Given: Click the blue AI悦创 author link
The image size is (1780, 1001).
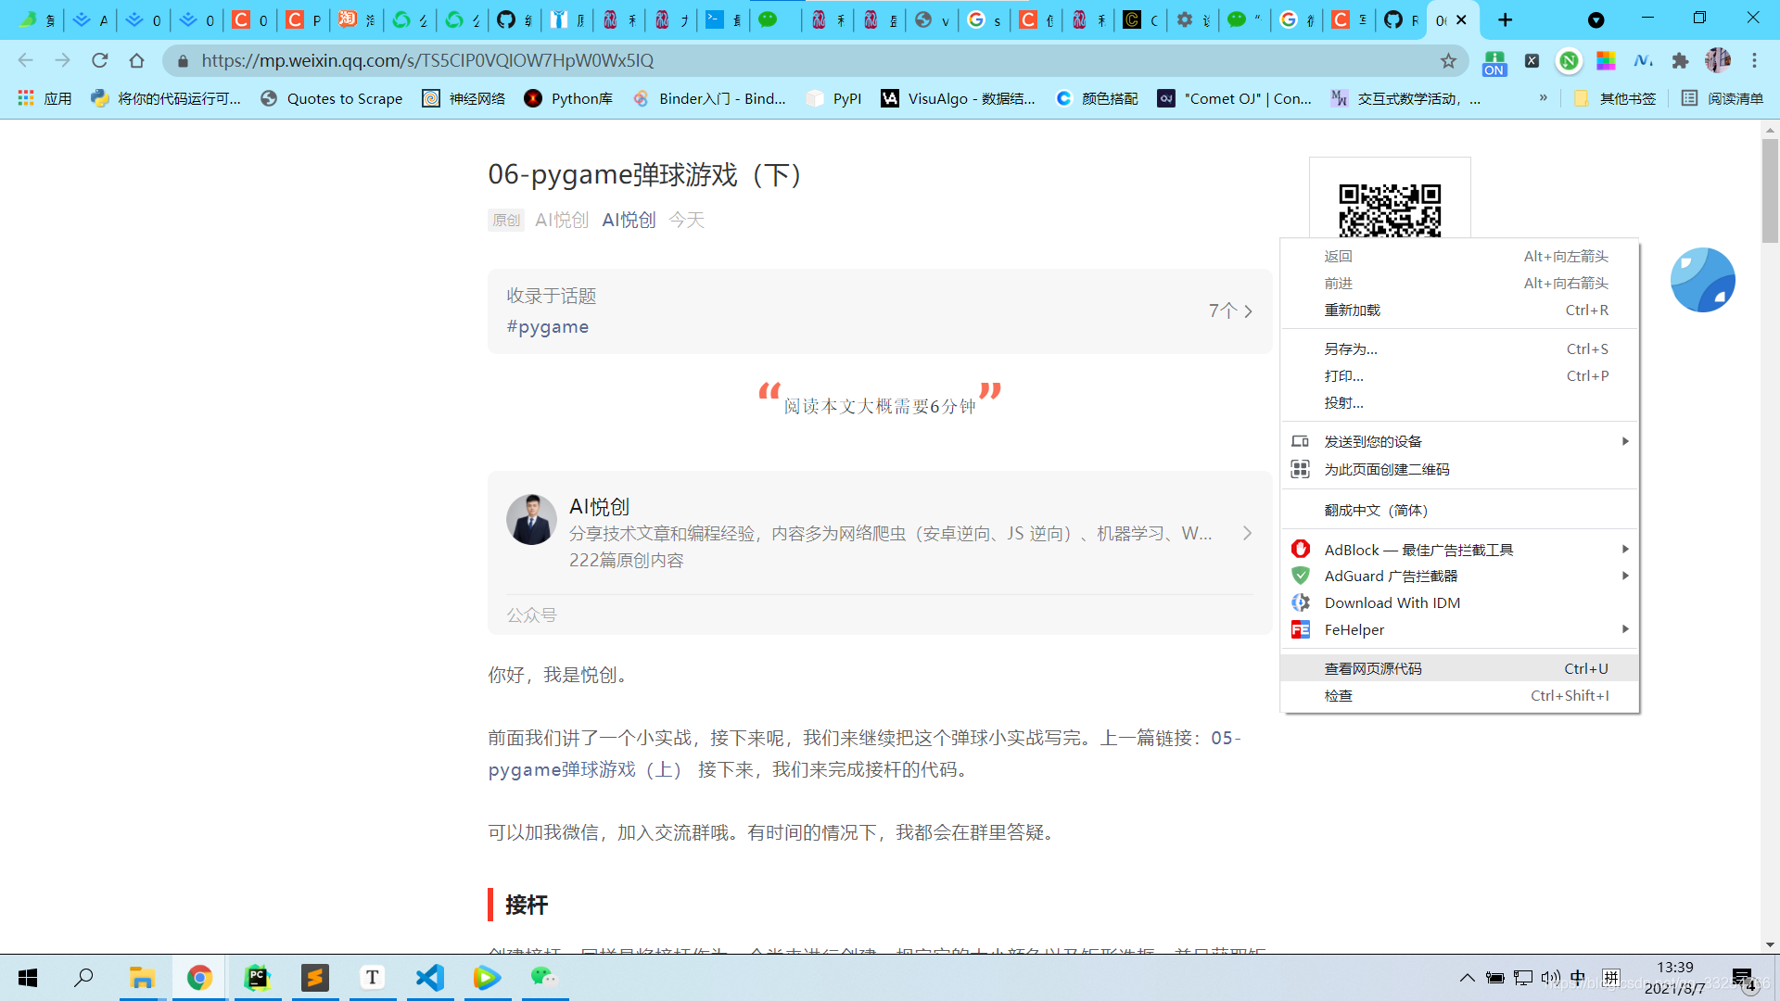Looking at the screenshot, I should (629, 221).
